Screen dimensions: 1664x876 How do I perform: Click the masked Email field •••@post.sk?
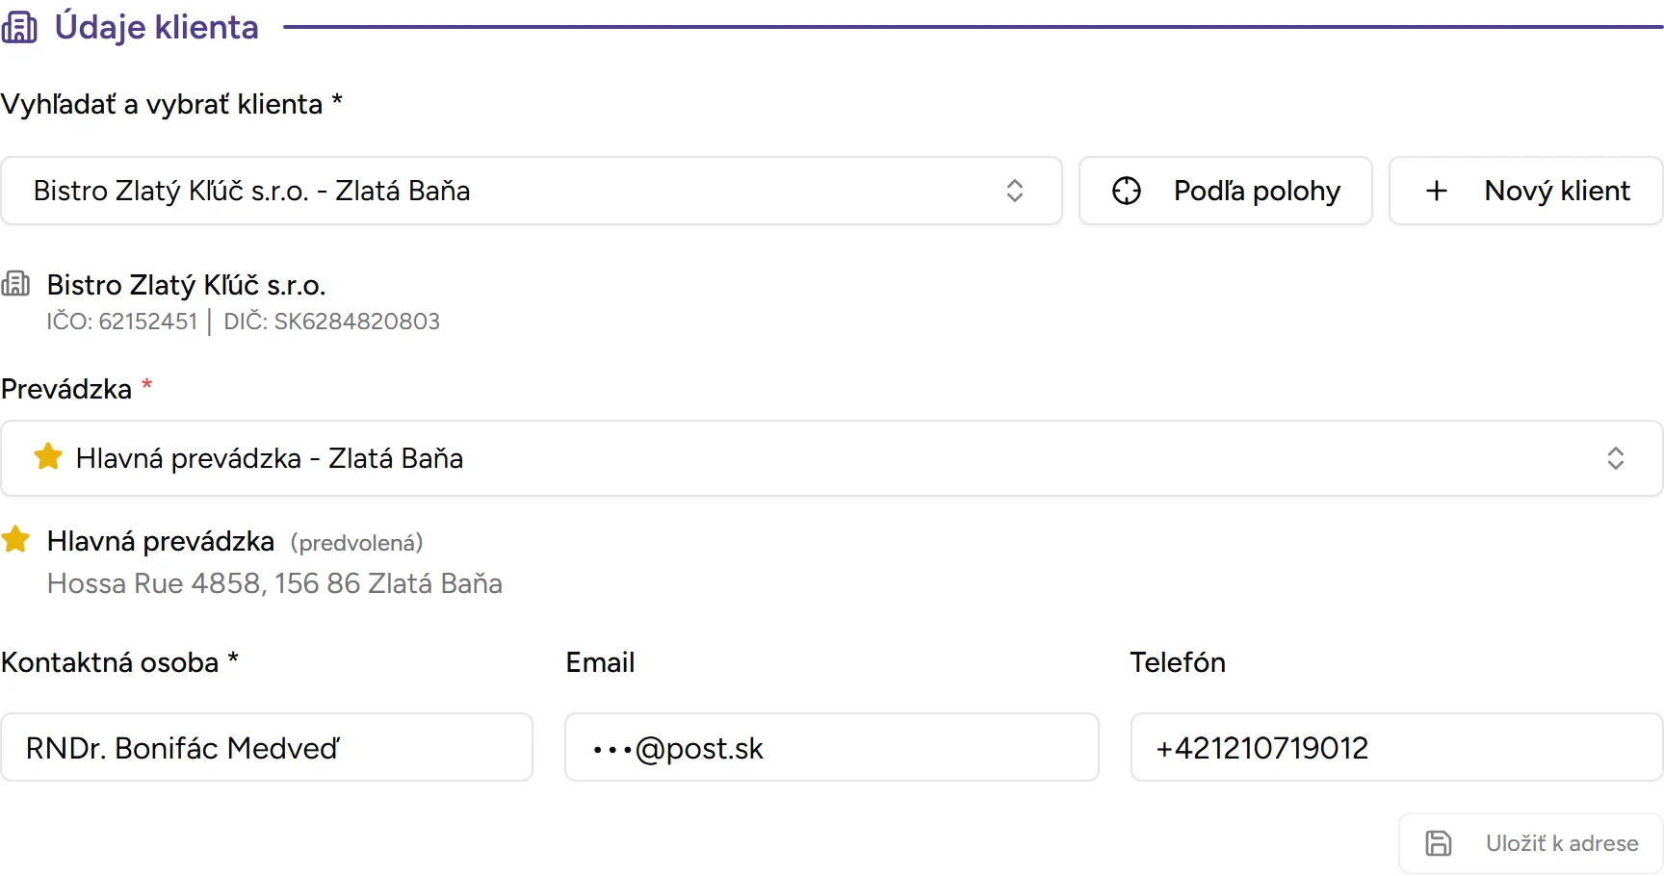tap(831, 748)
